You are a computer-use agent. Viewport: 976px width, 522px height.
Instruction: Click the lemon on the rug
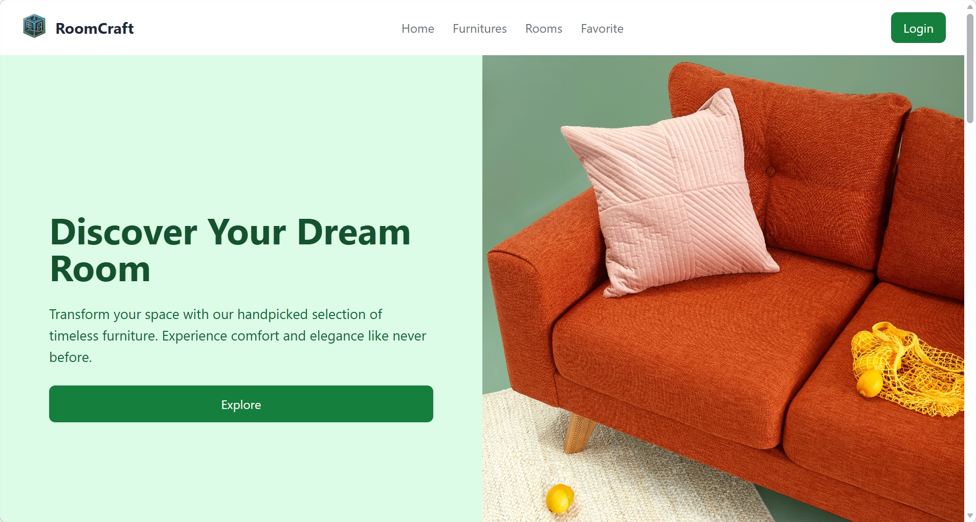point(560,498)
